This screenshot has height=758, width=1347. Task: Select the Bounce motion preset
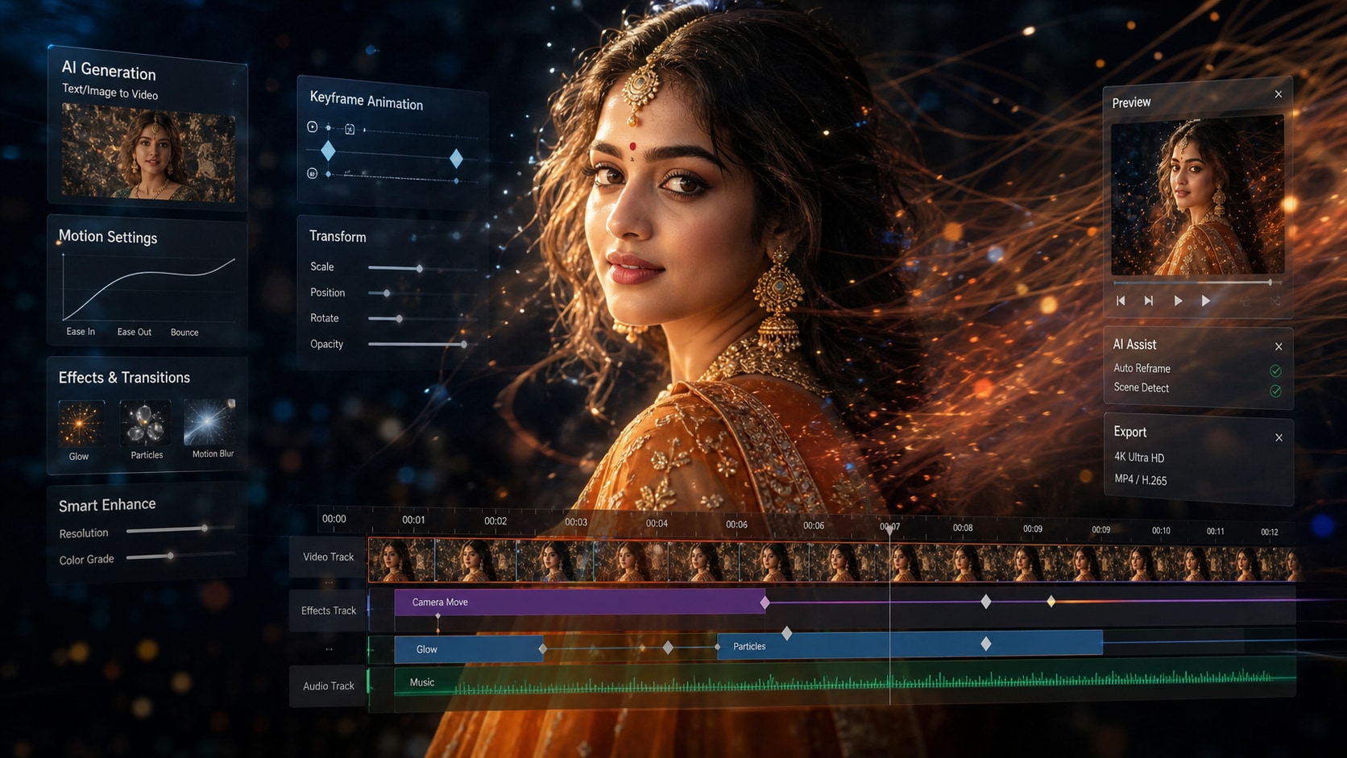pos(184,332)
